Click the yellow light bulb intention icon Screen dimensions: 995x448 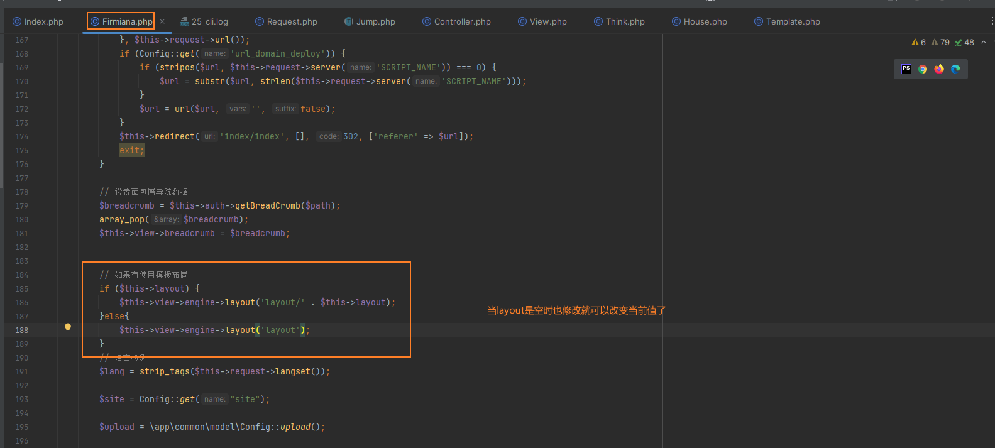[x=68, y=327]
